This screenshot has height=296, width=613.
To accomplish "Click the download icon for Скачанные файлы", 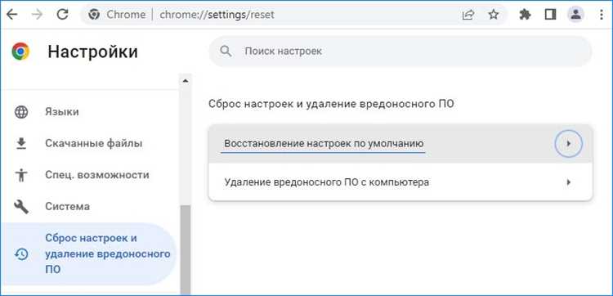I will (x=21, y=144).
